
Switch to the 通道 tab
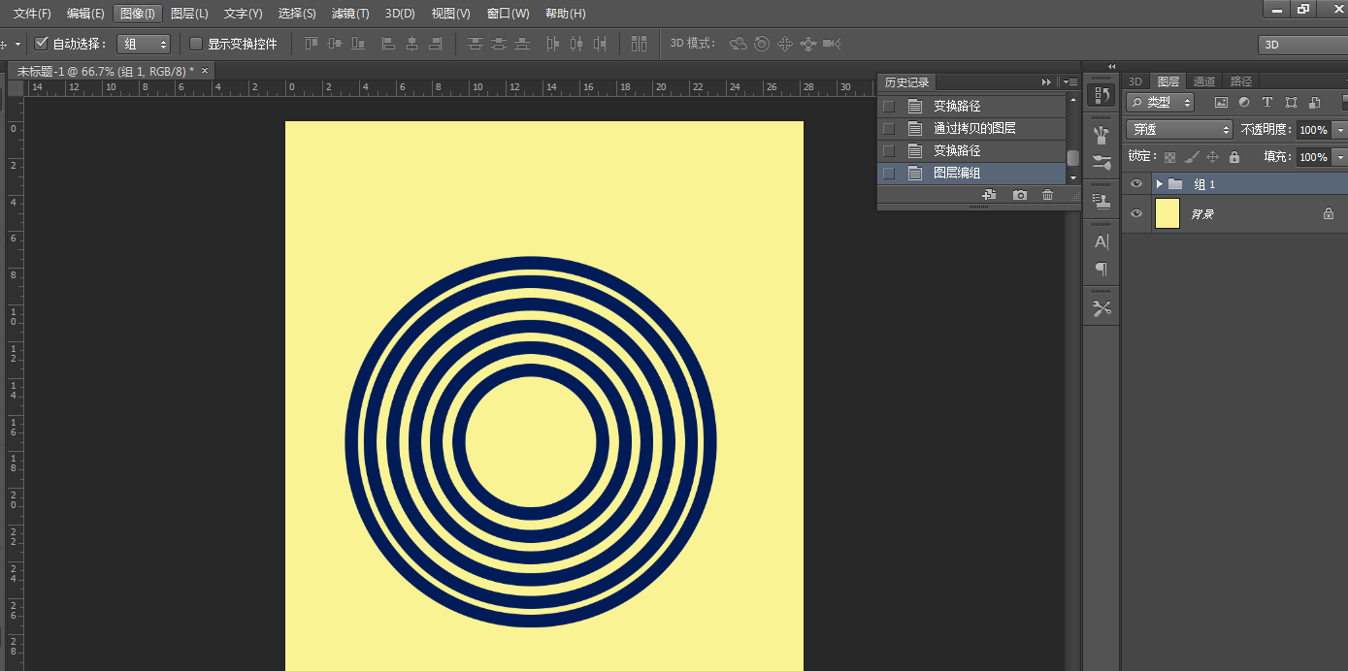click(x=1204, y=81)
